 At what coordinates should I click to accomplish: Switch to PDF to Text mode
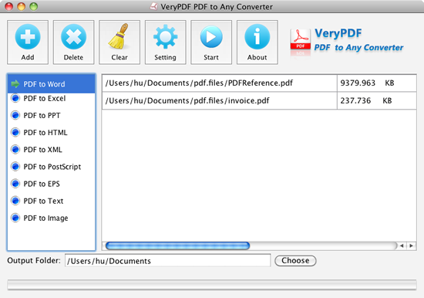coord(52,201)
